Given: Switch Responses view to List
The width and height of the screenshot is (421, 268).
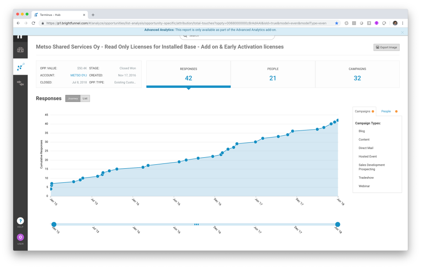Looking at the screenshot, I should [85, 98].
